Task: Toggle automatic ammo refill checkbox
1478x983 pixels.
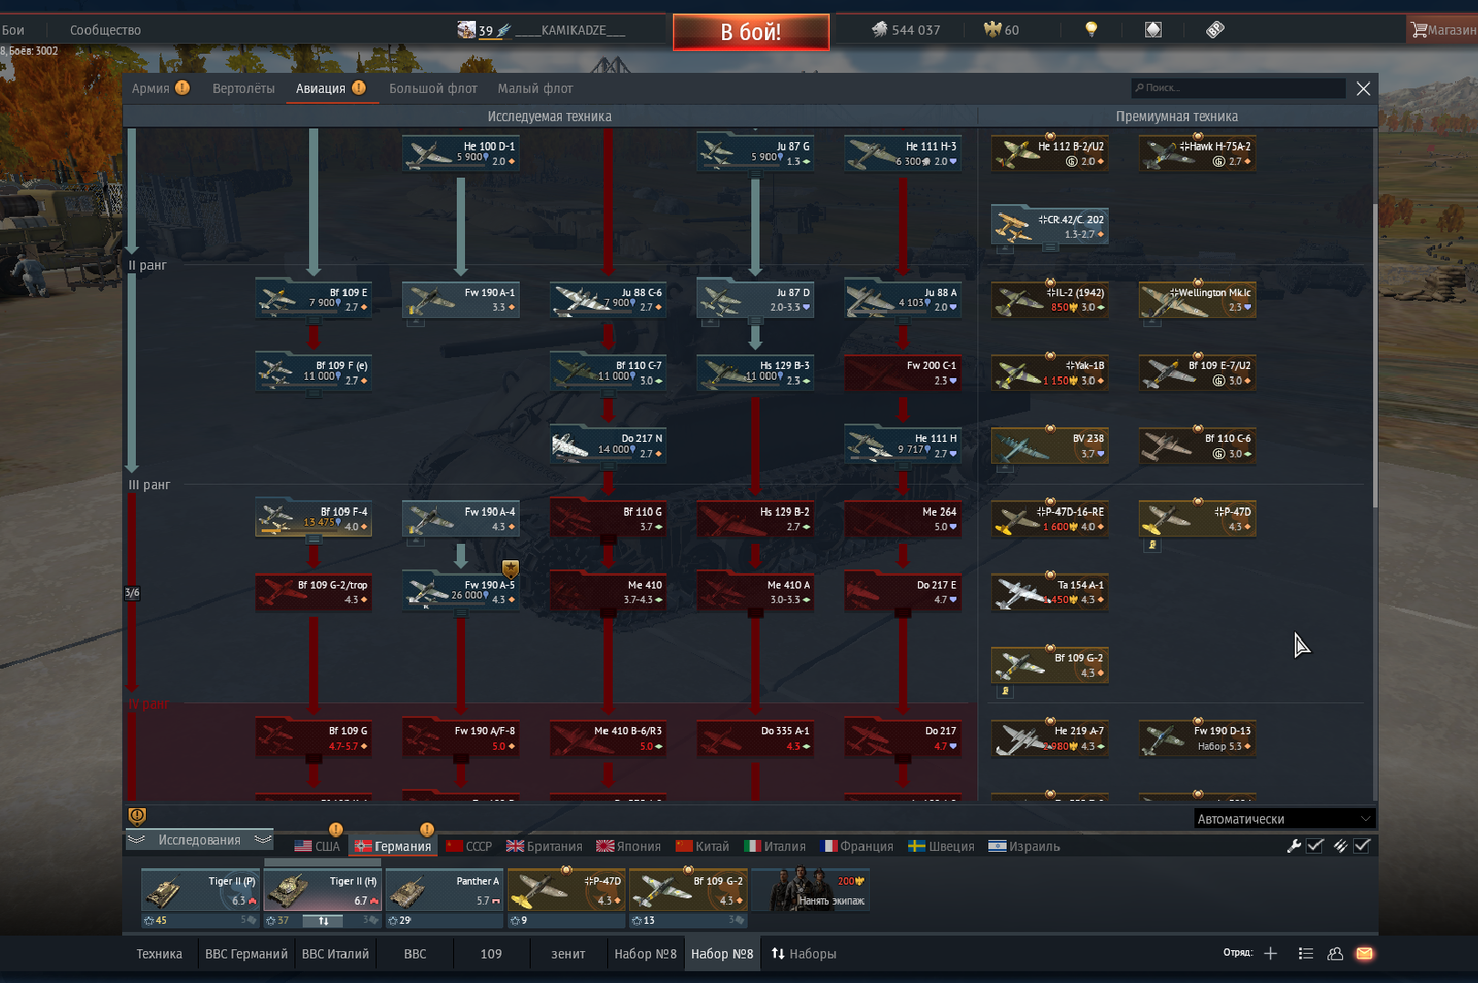Action: [x=1362, y=845]
